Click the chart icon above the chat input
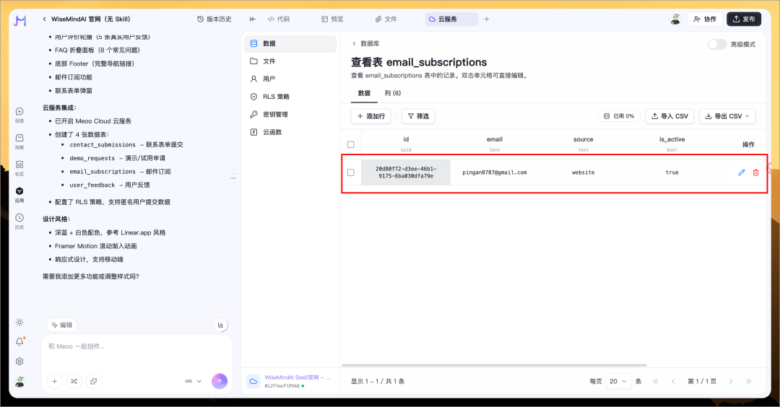 (220, 325)
